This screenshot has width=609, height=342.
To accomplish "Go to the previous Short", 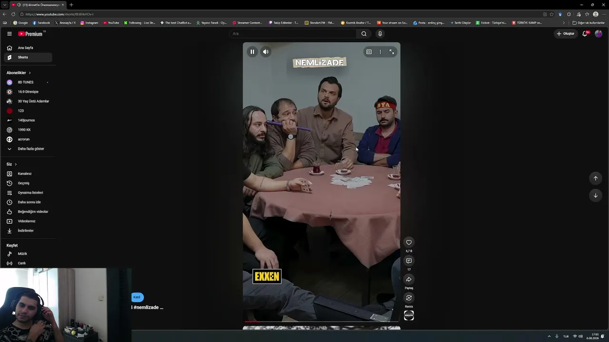I will 595,178.
